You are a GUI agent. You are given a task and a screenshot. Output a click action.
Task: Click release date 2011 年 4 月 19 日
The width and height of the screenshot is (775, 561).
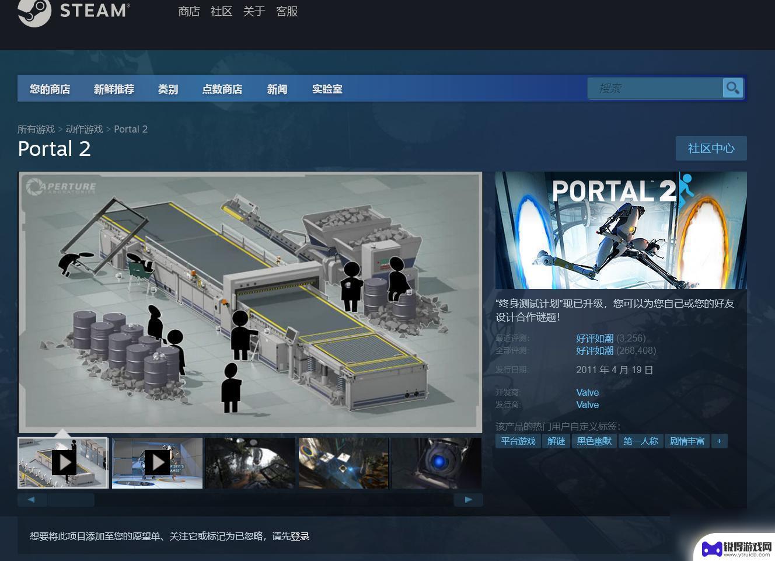(615, 370)
